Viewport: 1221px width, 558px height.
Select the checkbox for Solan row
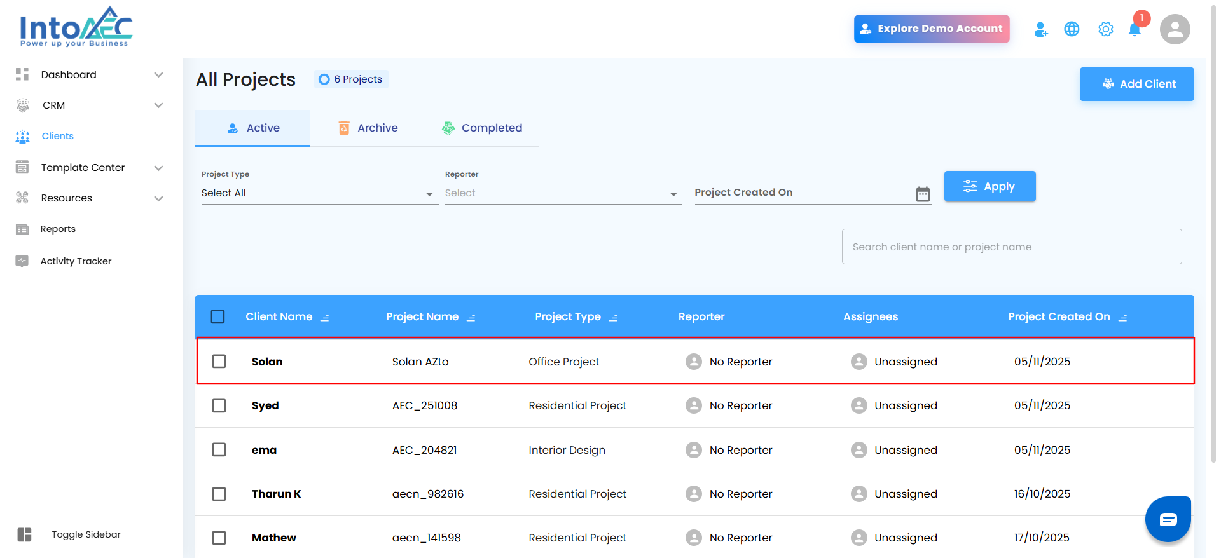(x=219, y=362)
